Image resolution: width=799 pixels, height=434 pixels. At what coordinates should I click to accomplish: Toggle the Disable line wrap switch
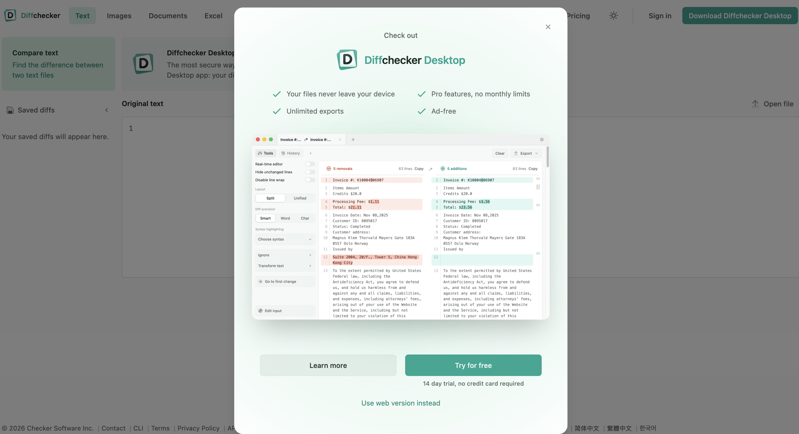tap(310, 180)
